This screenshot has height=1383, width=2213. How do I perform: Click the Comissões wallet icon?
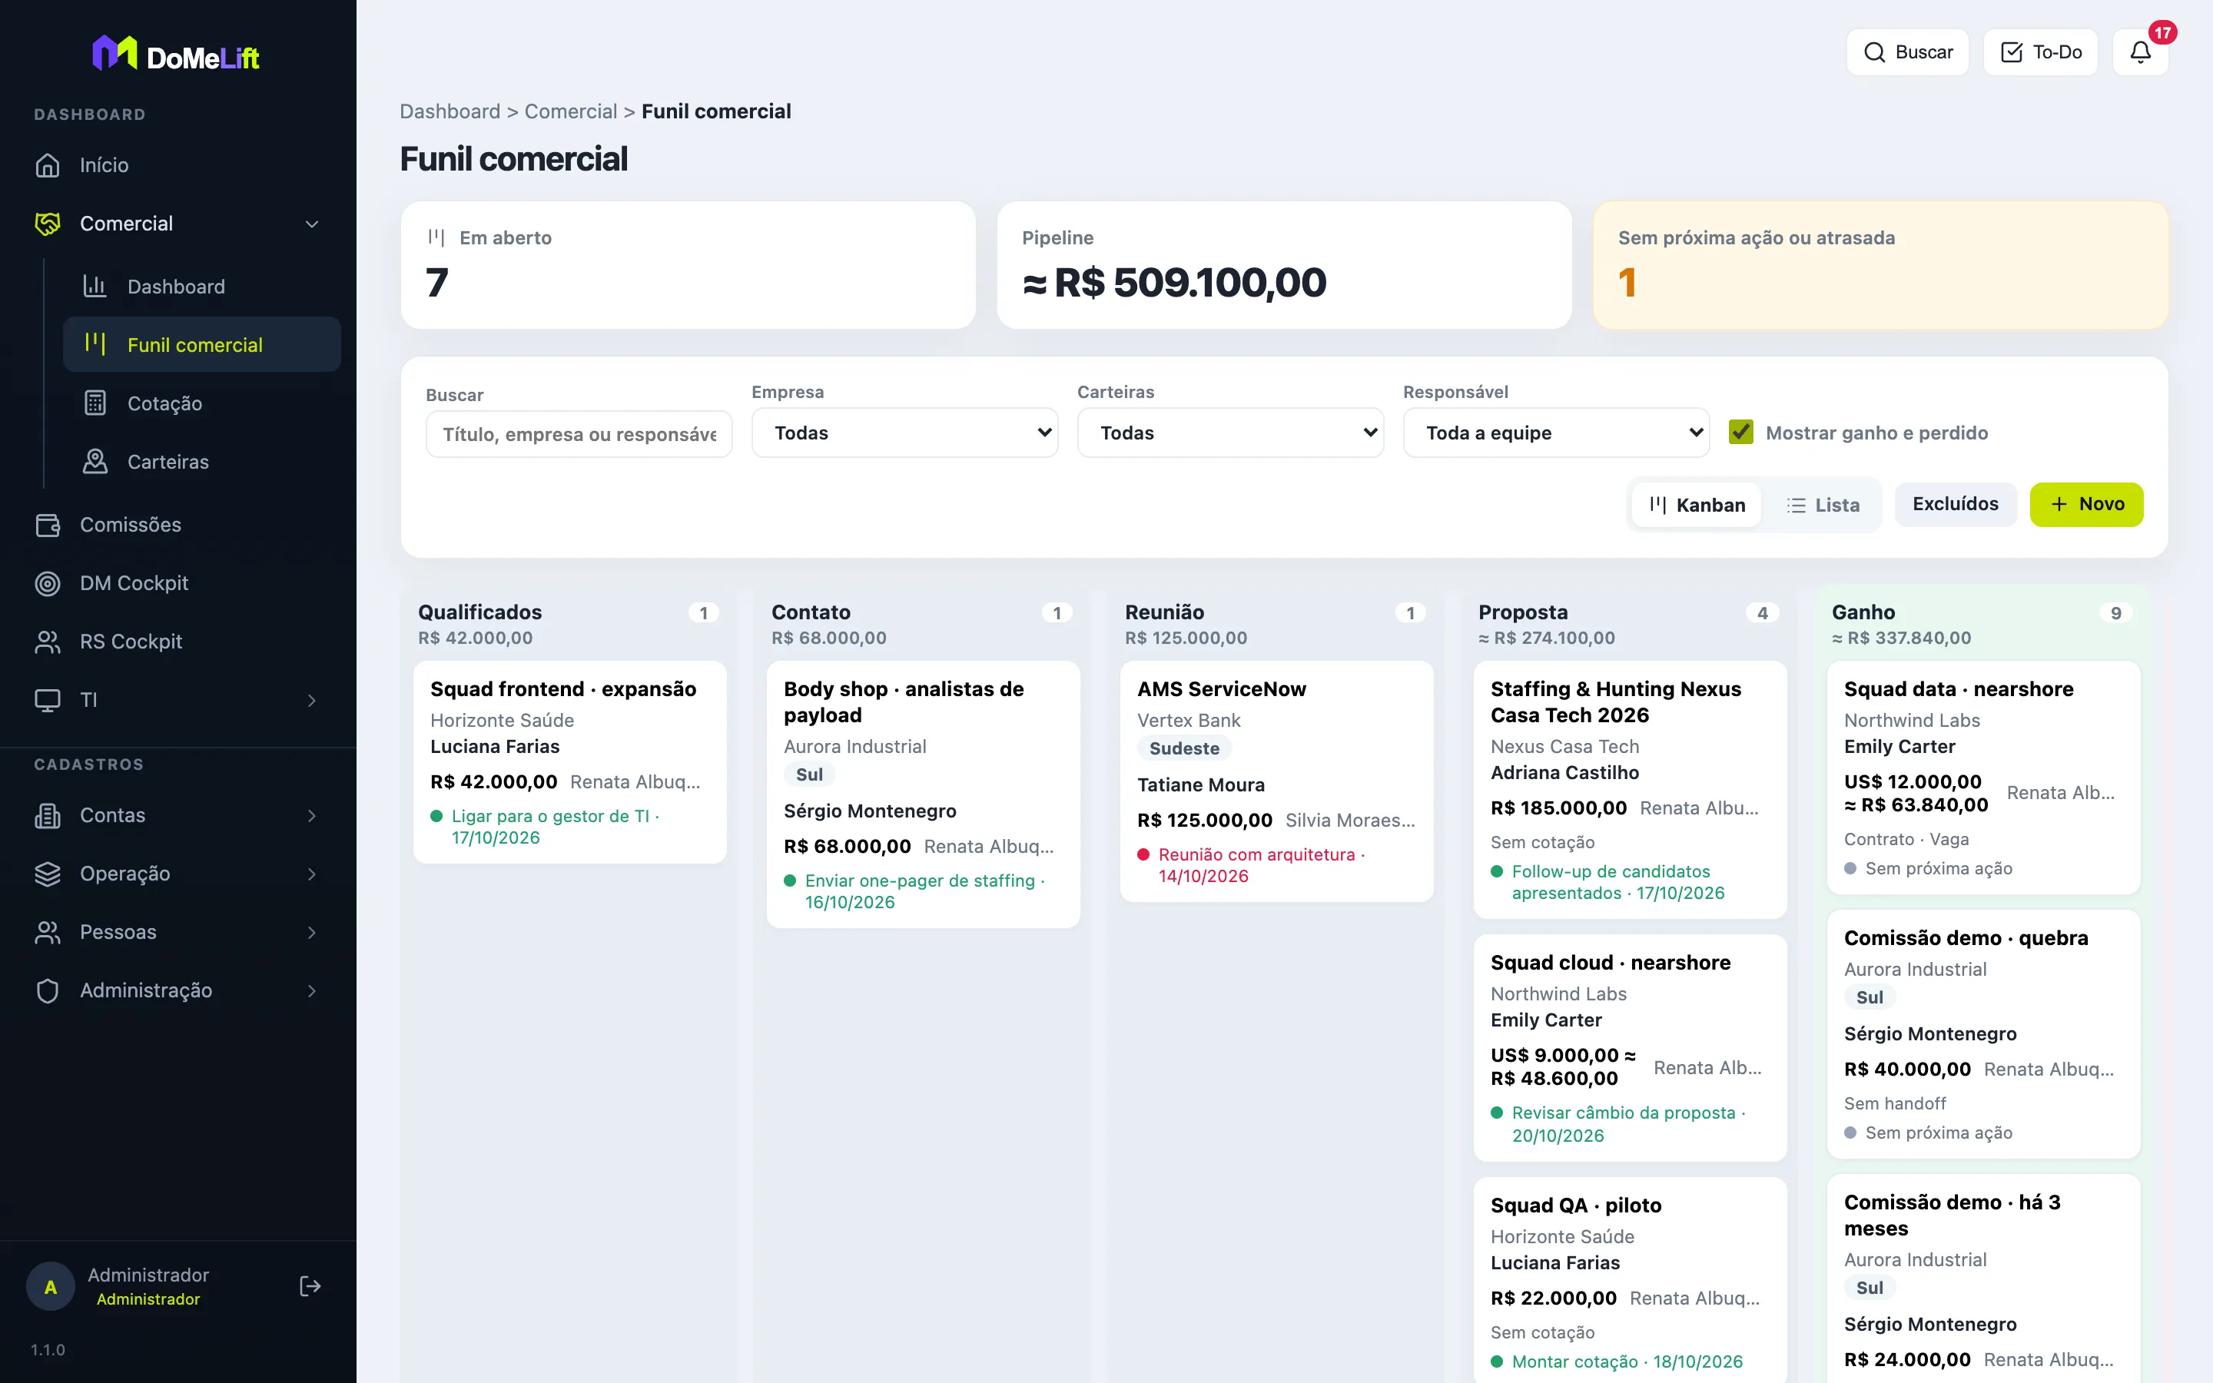[x=48, y=525]
